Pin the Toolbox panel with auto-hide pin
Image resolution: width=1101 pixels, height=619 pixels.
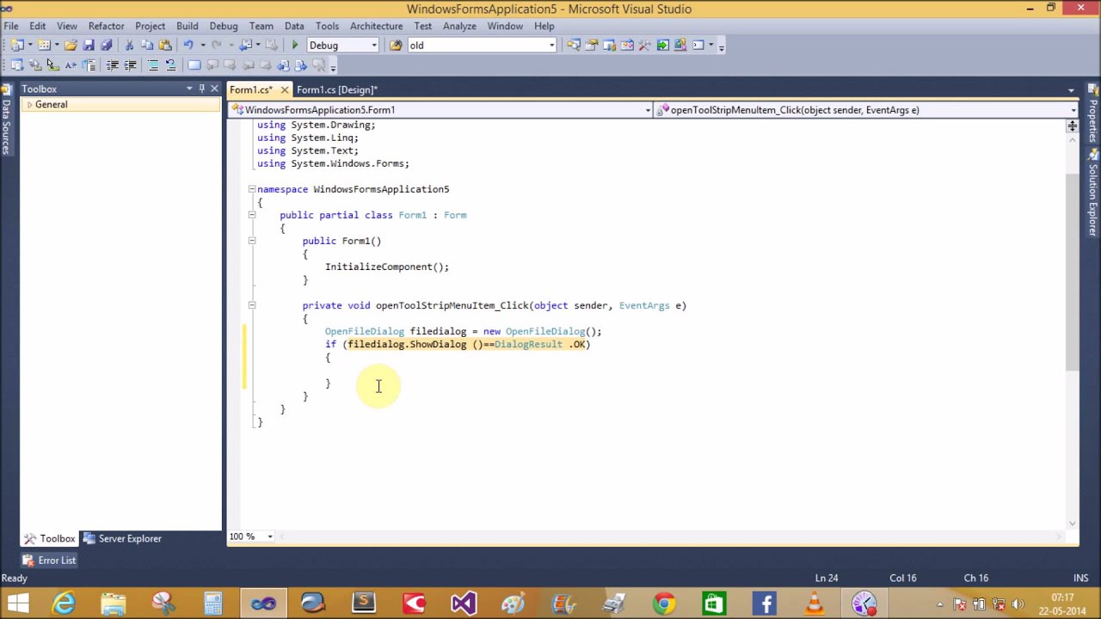tap(201, 89)
